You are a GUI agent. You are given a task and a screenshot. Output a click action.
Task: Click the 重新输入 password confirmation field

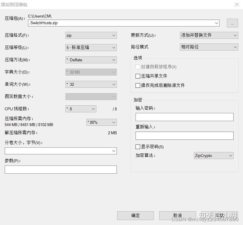click(x=184, y=136)
